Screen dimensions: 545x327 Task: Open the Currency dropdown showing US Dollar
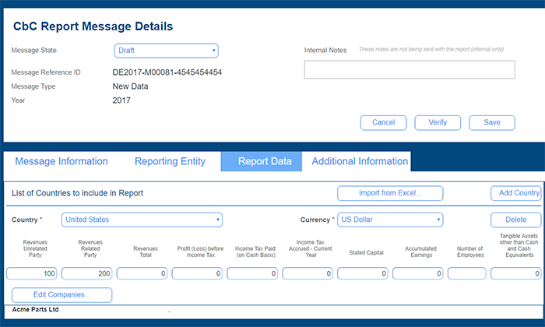[x=390, y=220]
